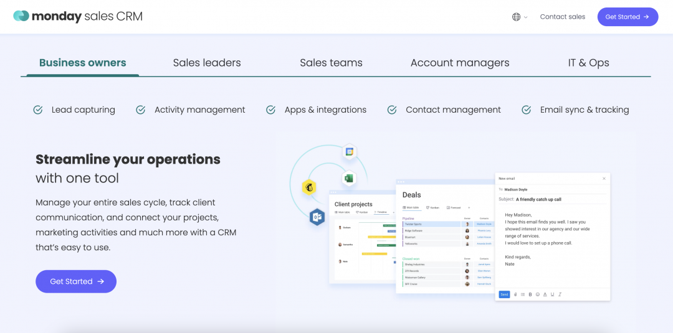Open the Account managers tab

tap(460, 63)
